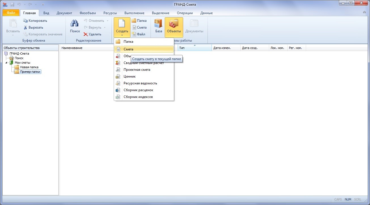Image resolution: width=370 pixels, height=205 pixels.
Task: Sort by the Лок. ном. column header
Action: (278, 48)
